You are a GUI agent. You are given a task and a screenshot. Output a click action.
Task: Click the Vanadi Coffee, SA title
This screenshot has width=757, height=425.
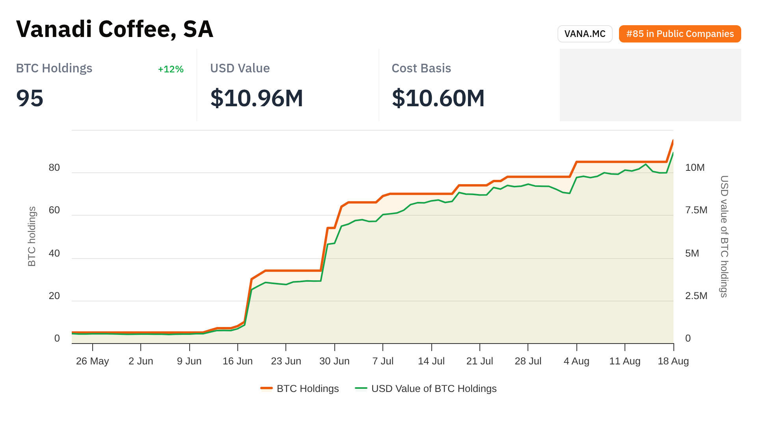point(115,29)
